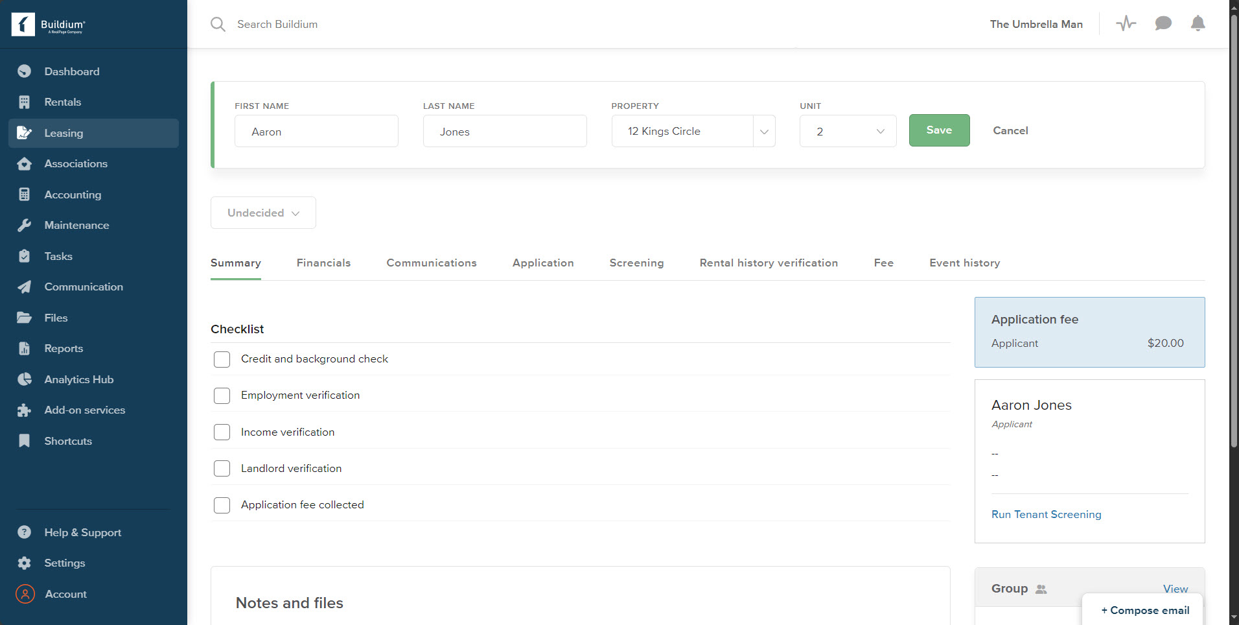Image resolution: width=1239 pixels, height=625 pixels.
Task: Click the Account avatar icon
Action: click(x=25, y=594)
